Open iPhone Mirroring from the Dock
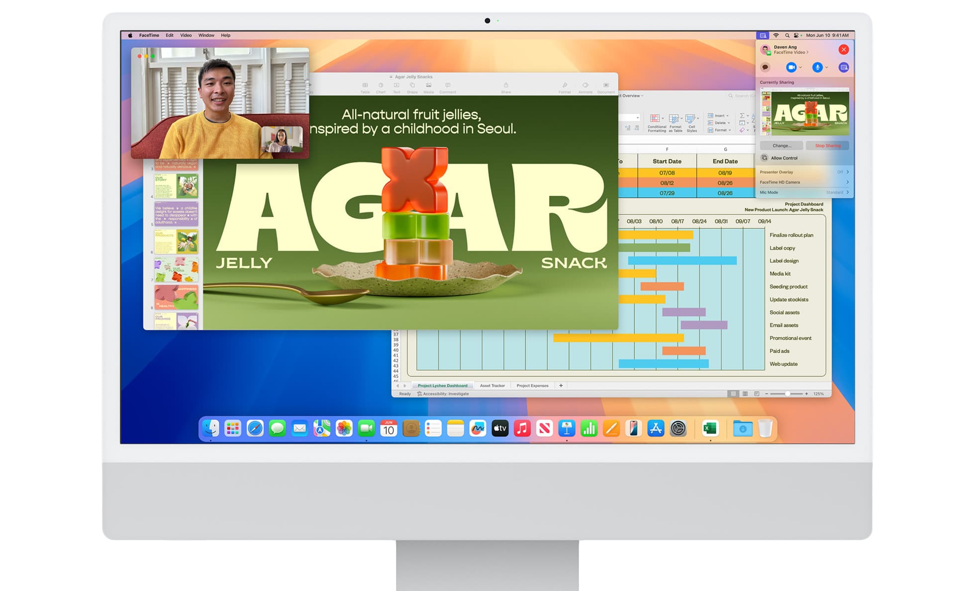Screen dimensions: 975x591 [633, 428]
